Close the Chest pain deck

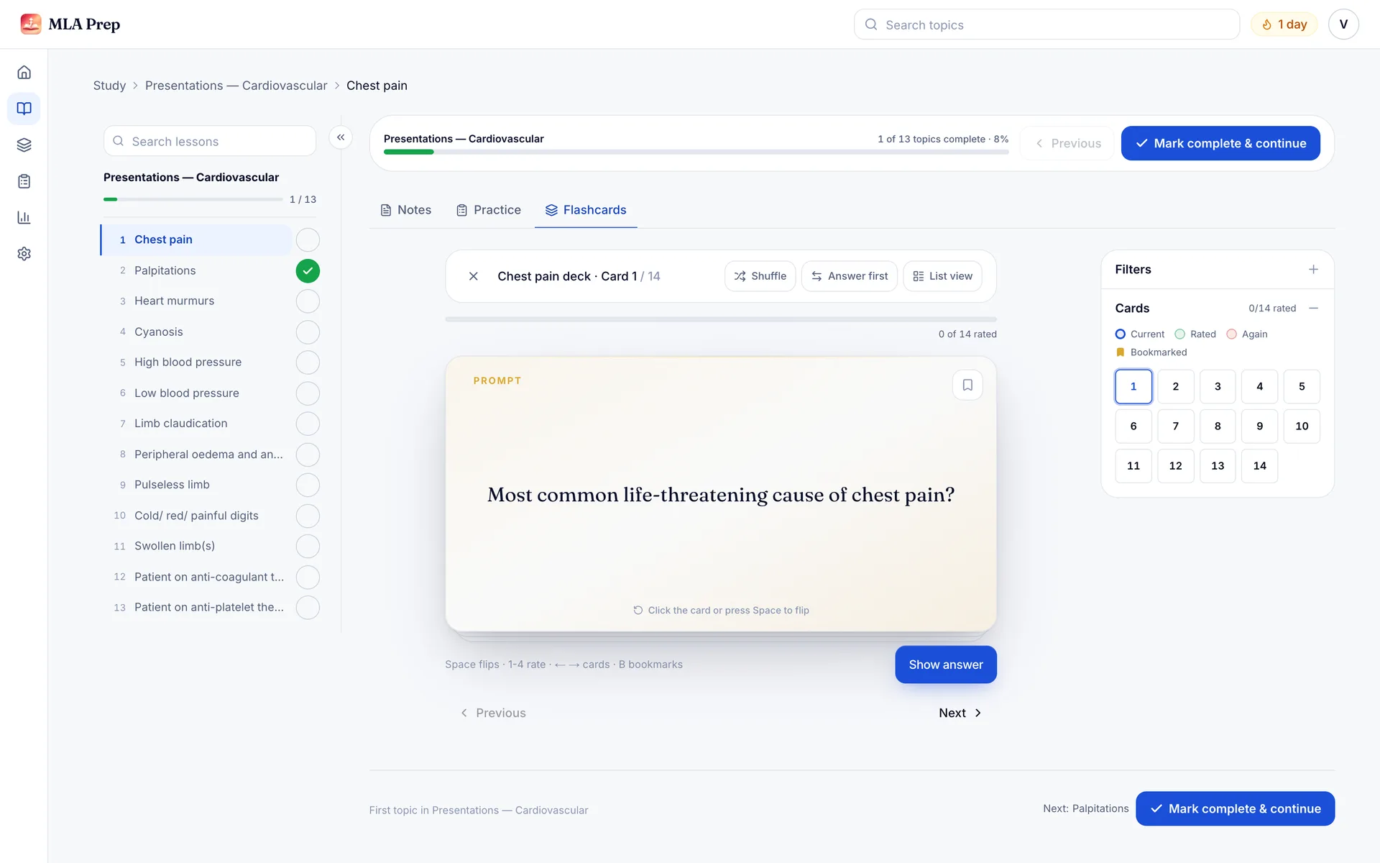[x=473, y=276]
